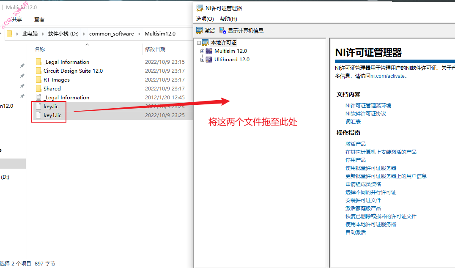Screen dimensions: 455x268
Task: Expand the Ultiboard 12.0 tree node
Action: 202,60
